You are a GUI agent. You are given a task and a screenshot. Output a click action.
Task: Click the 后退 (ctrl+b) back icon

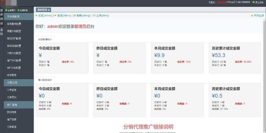pyautogui.click(x=36, y=16)
